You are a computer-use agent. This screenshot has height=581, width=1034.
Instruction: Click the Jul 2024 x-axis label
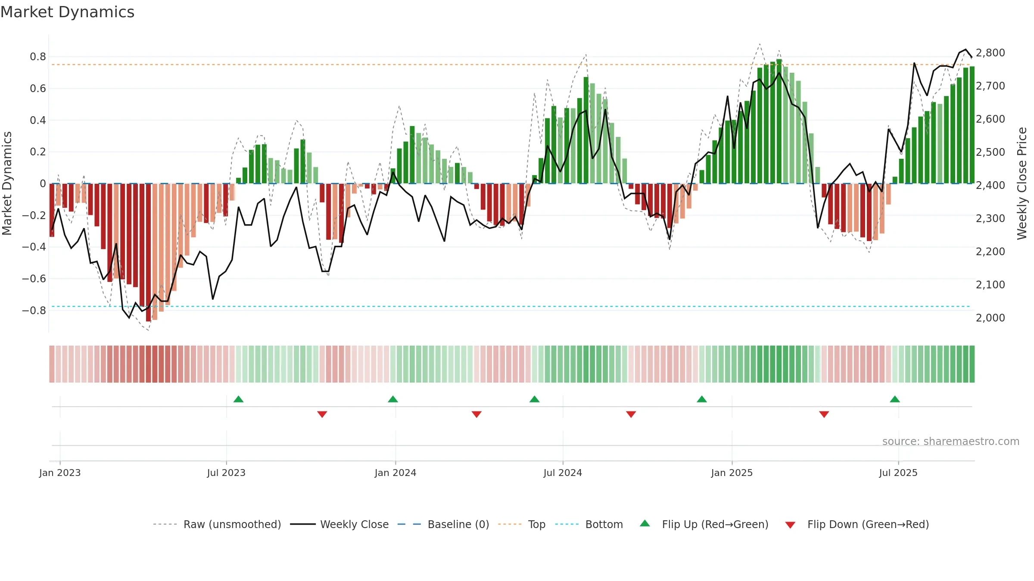[x=563, y=473]
